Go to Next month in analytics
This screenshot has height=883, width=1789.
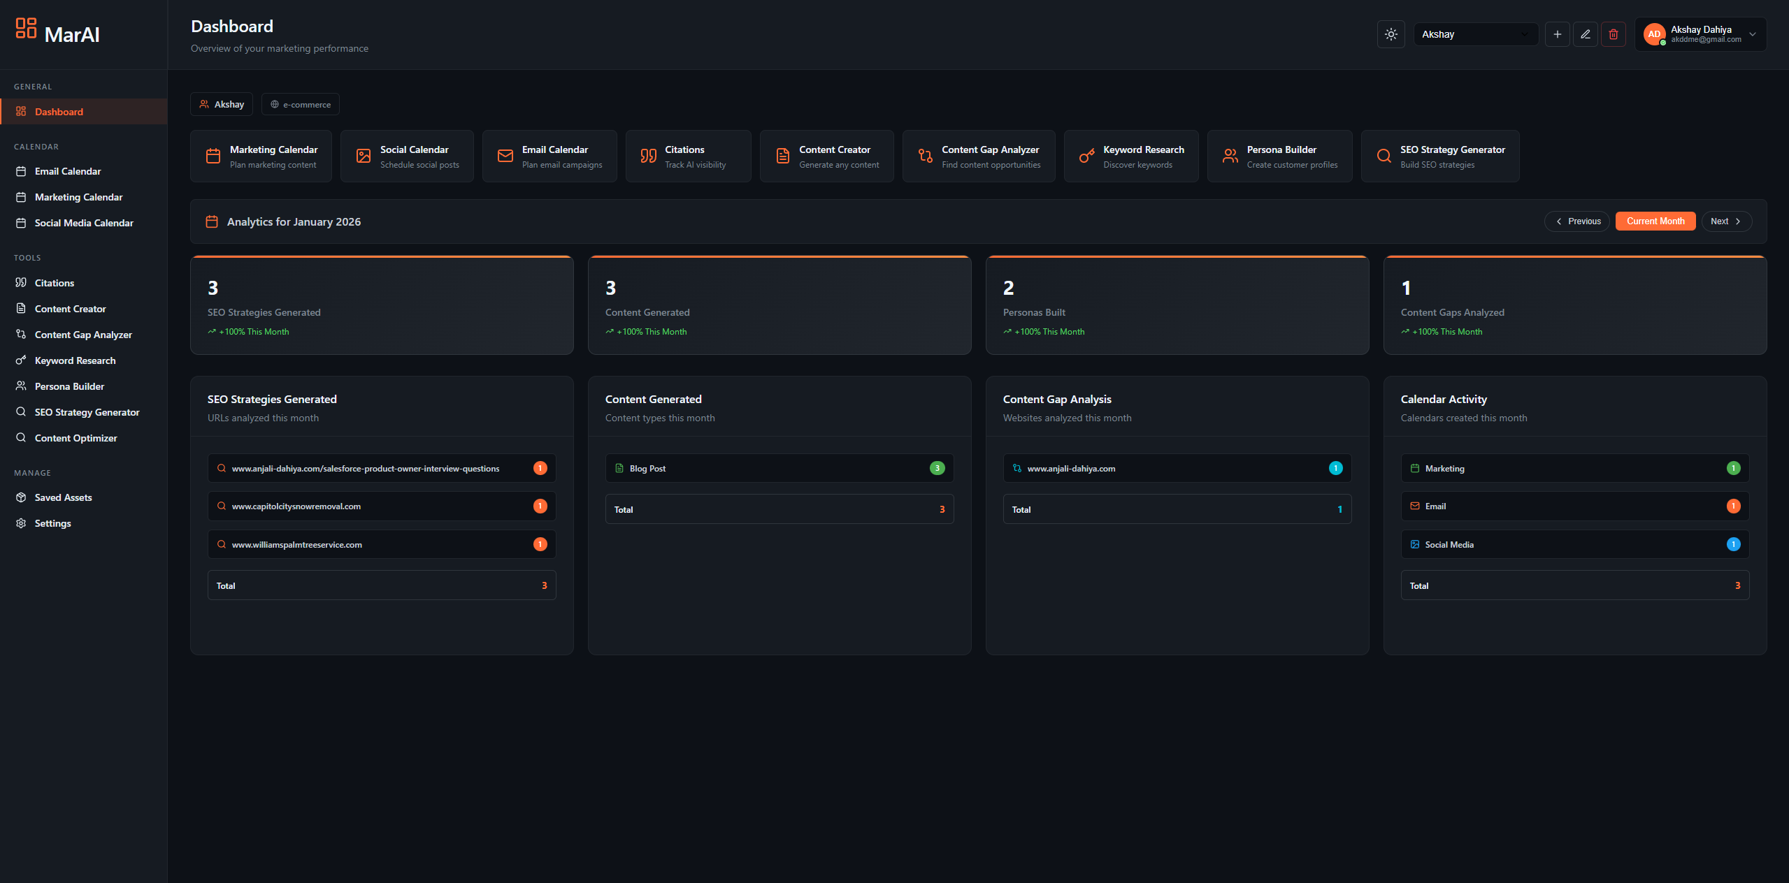click(x=1726, y=221)
